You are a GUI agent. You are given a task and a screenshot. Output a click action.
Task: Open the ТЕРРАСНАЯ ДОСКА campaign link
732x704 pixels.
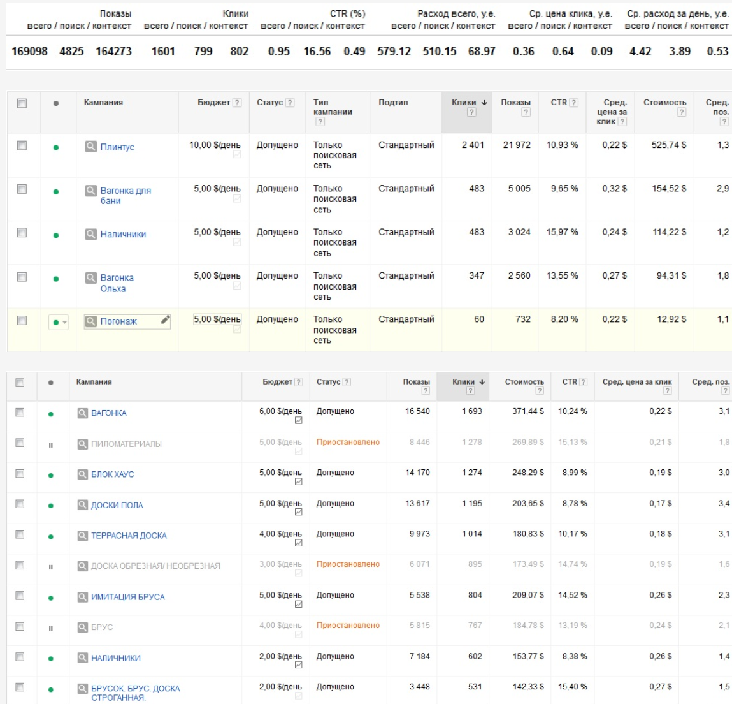click(x=129, y=536)
